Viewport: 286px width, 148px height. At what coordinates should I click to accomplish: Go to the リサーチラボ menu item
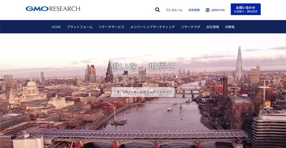(x=190, y=27)
